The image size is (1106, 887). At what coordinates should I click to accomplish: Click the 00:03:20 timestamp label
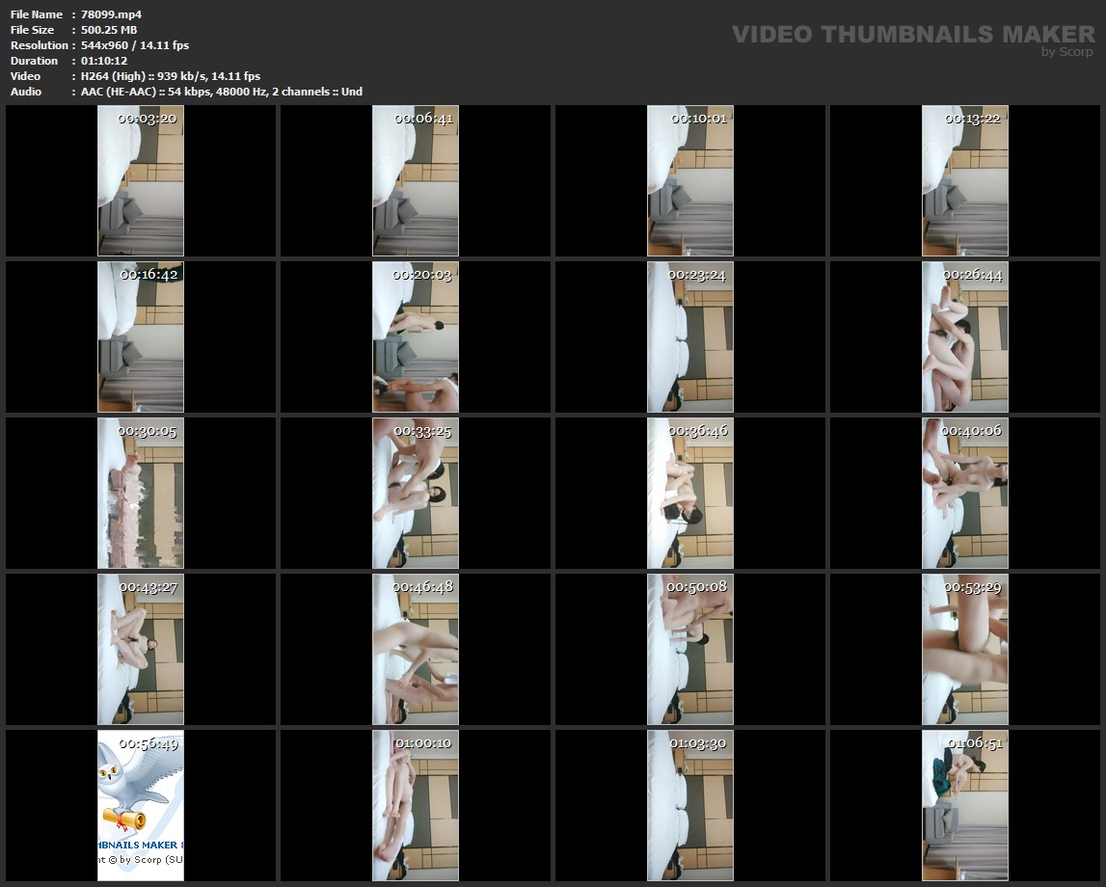pos(147,119)
